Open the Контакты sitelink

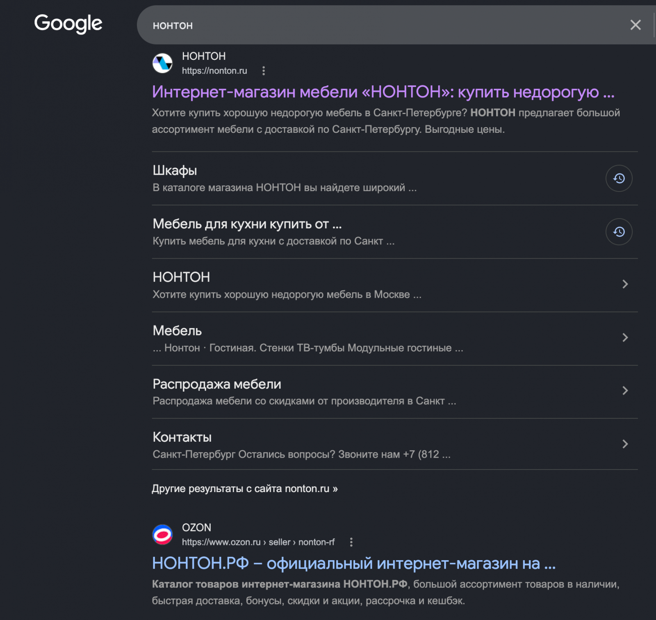[182, 437]
